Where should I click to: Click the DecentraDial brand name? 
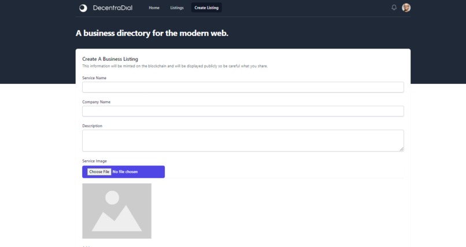[113, 8]
